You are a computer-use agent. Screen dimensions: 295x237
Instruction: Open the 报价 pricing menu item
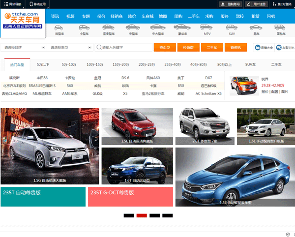click(101, 16)
